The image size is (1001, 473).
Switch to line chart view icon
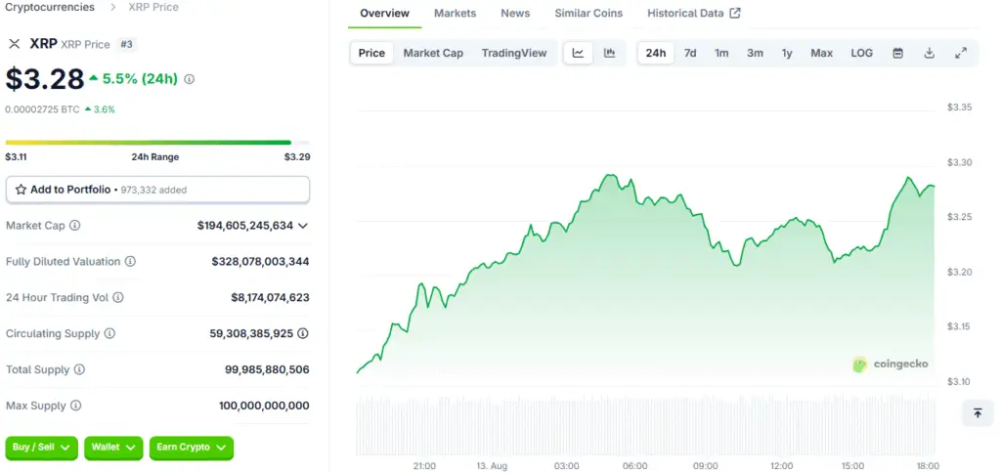578,53
